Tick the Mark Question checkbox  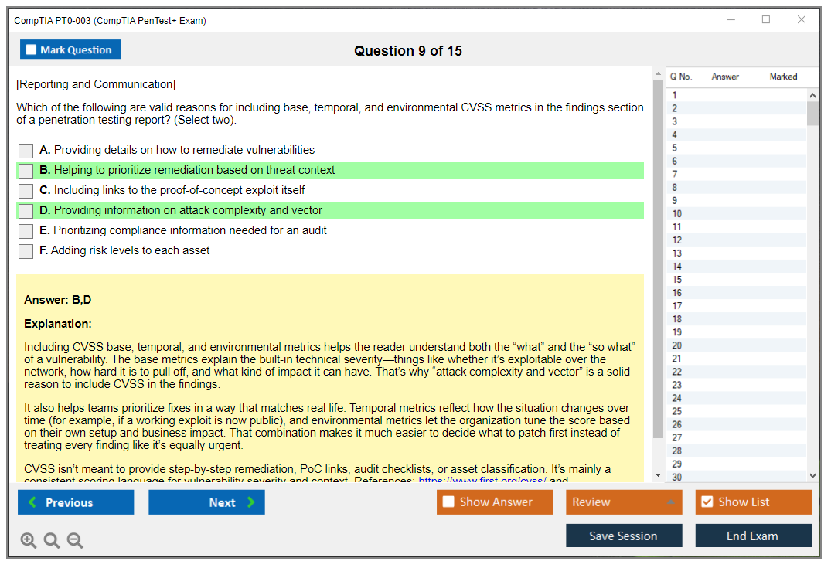(32, 50)
